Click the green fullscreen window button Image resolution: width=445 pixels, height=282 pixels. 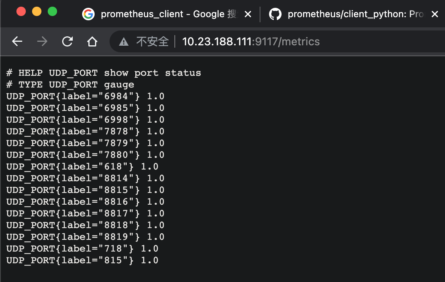(x=52, y=11)
